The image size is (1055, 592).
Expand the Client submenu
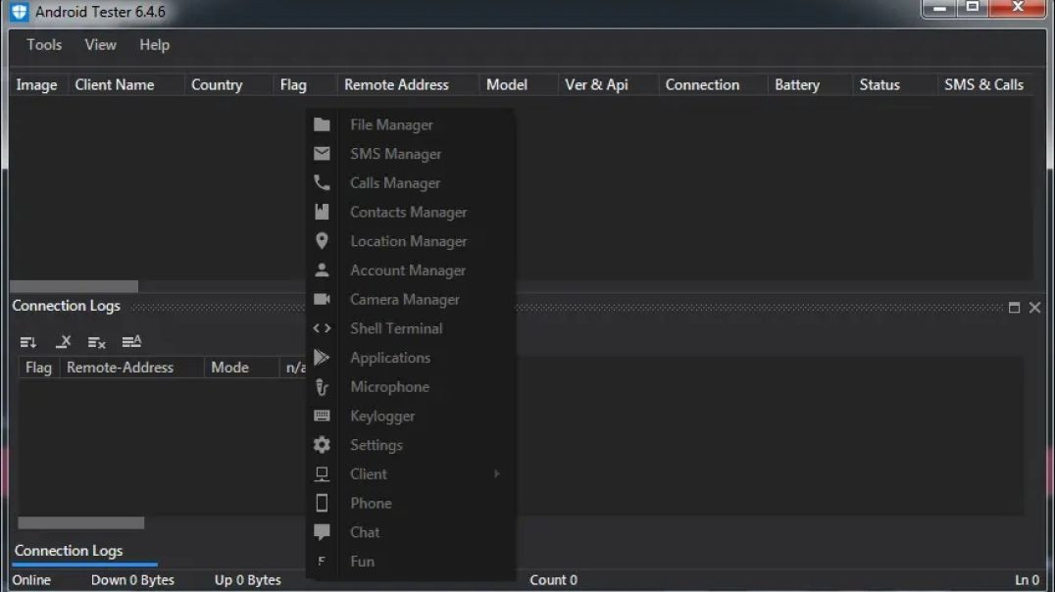368,473
